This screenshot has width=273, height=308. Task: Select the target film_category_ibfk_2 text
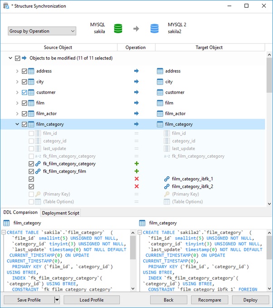point(192,186)
